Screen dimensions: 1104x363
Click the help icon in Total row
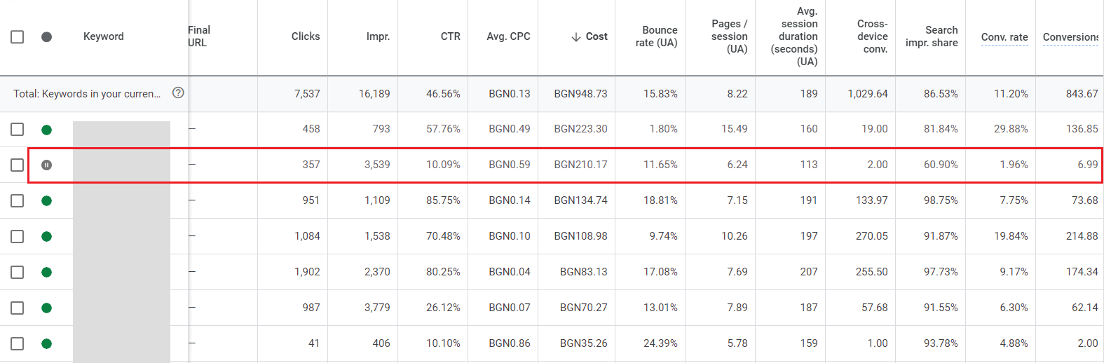coord(178,93)
